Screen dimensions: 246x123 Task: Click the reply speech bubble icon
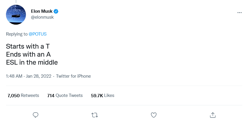coord(35,114)
